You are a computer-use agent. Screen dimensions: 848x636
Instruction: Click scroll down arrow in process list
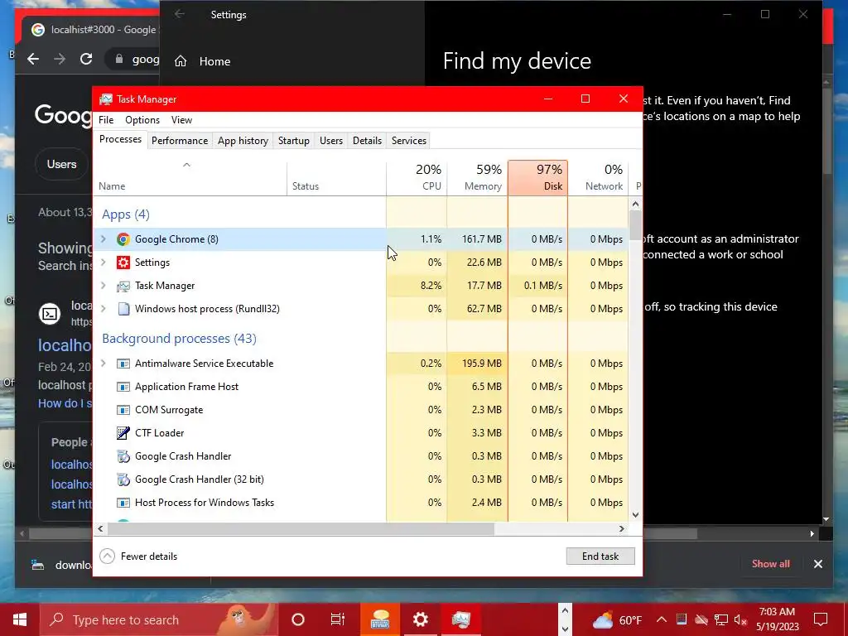click(x=635, y=515)
